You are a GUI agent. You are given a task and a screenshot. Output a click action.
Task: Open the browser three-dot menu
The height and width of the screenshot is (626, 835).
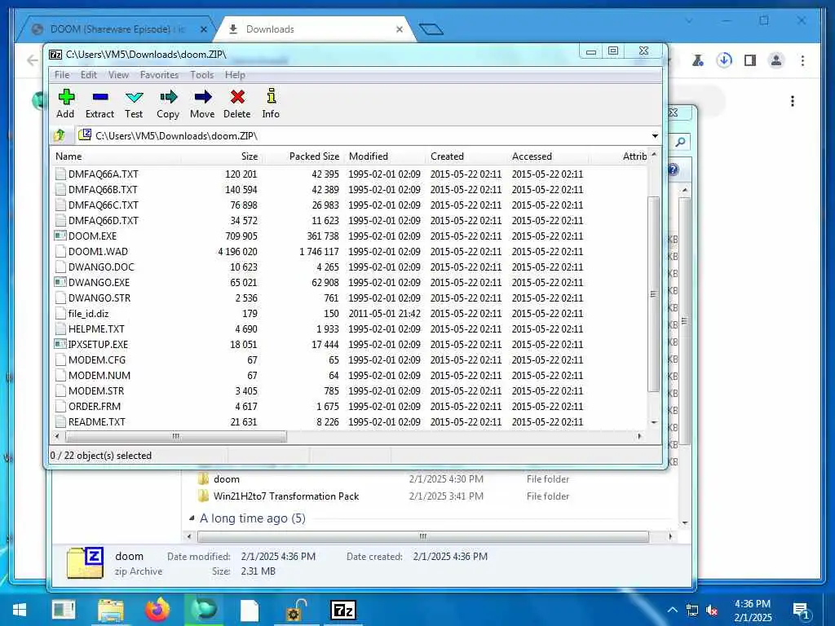coord(802,60)
